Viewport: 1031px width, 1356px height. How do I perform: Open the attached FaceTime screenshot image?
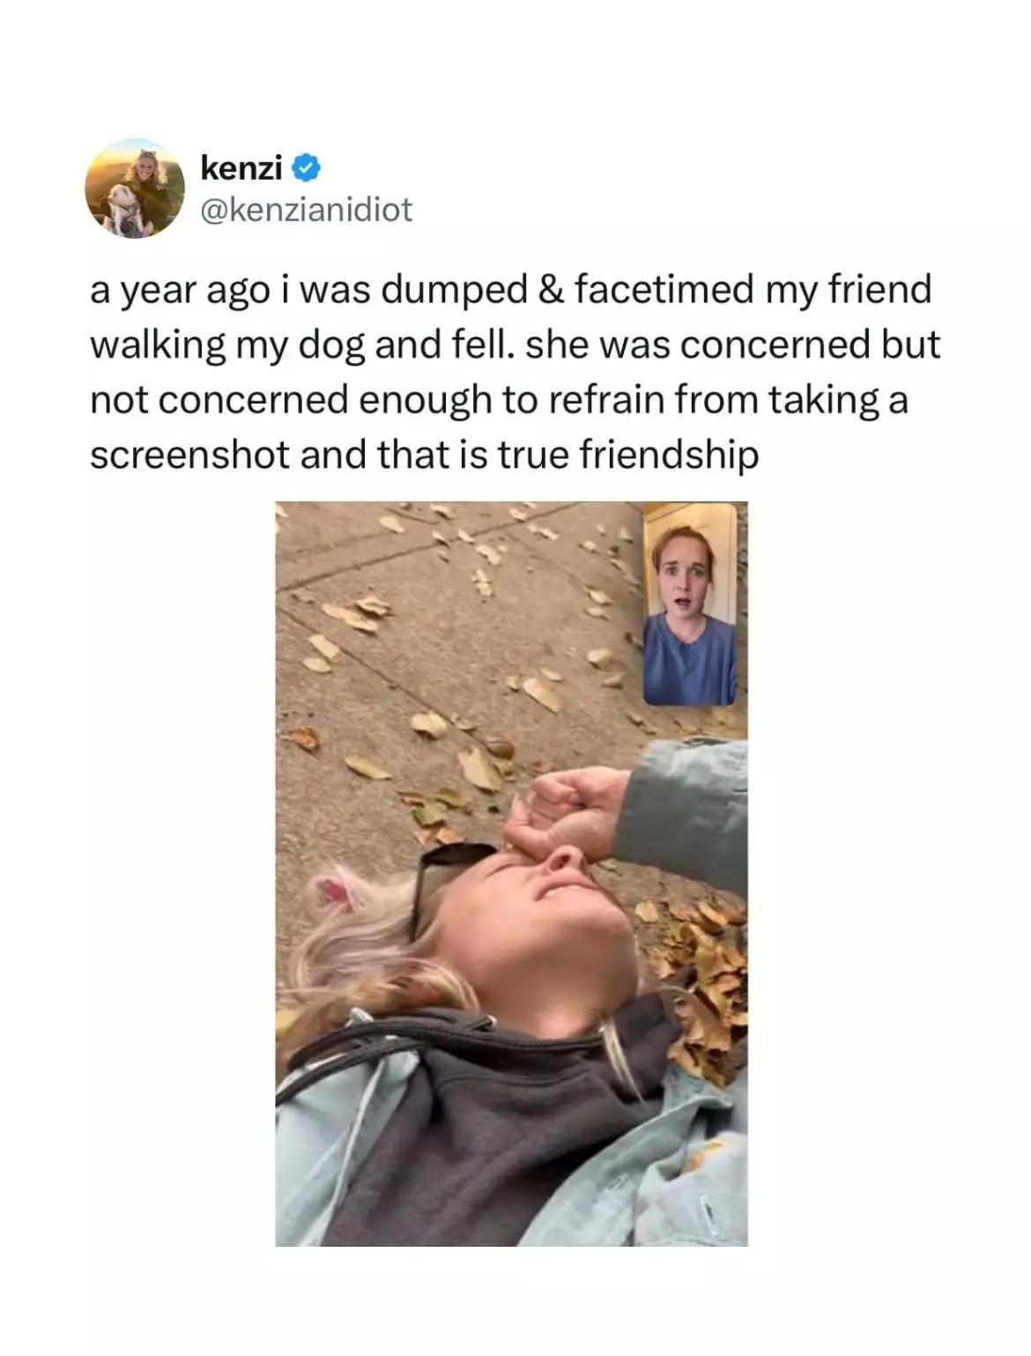tap(511, 873)
